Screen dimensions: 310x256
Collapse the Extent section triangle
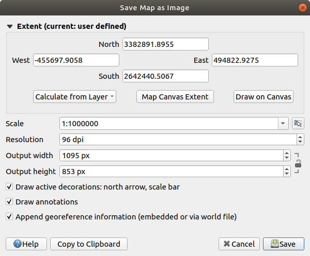click(10, 26)
